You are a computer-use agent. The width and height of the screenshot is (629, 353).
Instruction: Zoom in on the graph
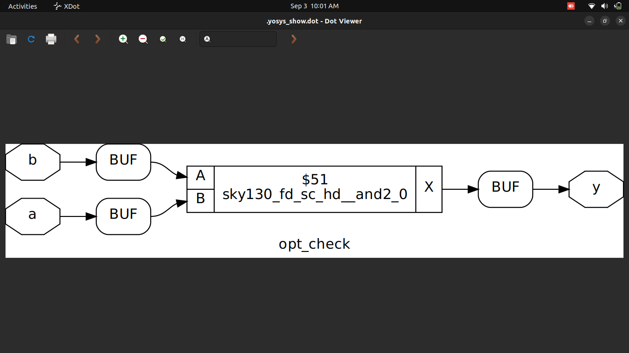point(123,39)
